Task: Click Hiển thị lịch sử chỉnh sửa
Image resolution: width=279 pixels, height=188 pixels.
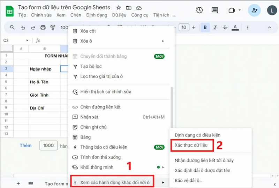Action: [x=119, y=92]
